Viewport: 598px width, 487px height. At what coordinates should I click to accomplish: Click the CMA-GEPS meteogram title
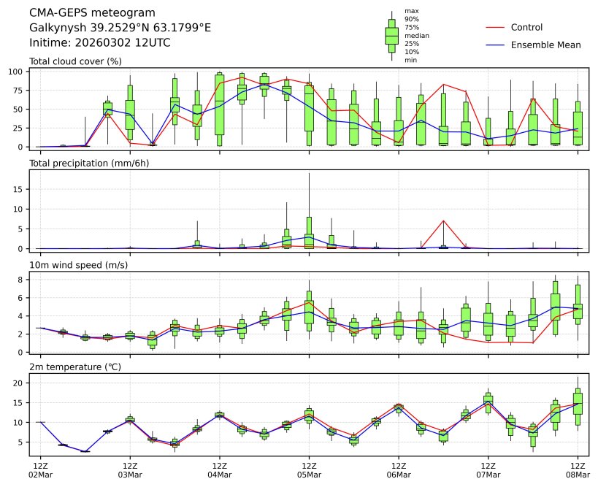pos(92,13)
